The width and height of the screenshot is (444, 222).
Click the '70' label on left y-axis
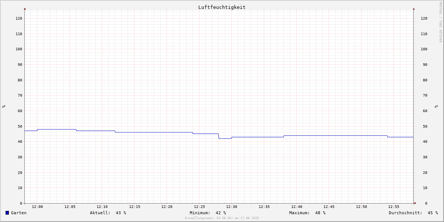point(20,95)
